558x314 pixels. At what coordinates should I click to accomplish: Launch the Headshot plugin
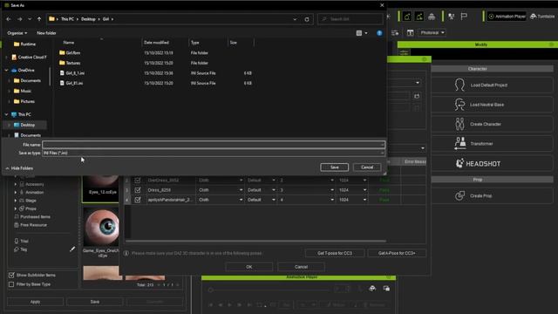[492, 163]
